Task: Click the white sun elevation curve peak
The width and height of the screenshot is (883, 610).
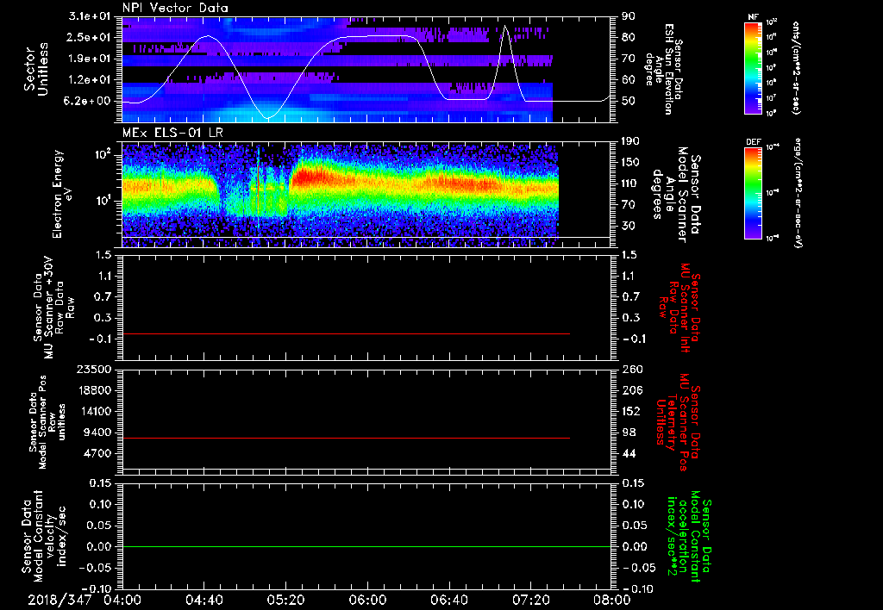Action: pos(505,26)
